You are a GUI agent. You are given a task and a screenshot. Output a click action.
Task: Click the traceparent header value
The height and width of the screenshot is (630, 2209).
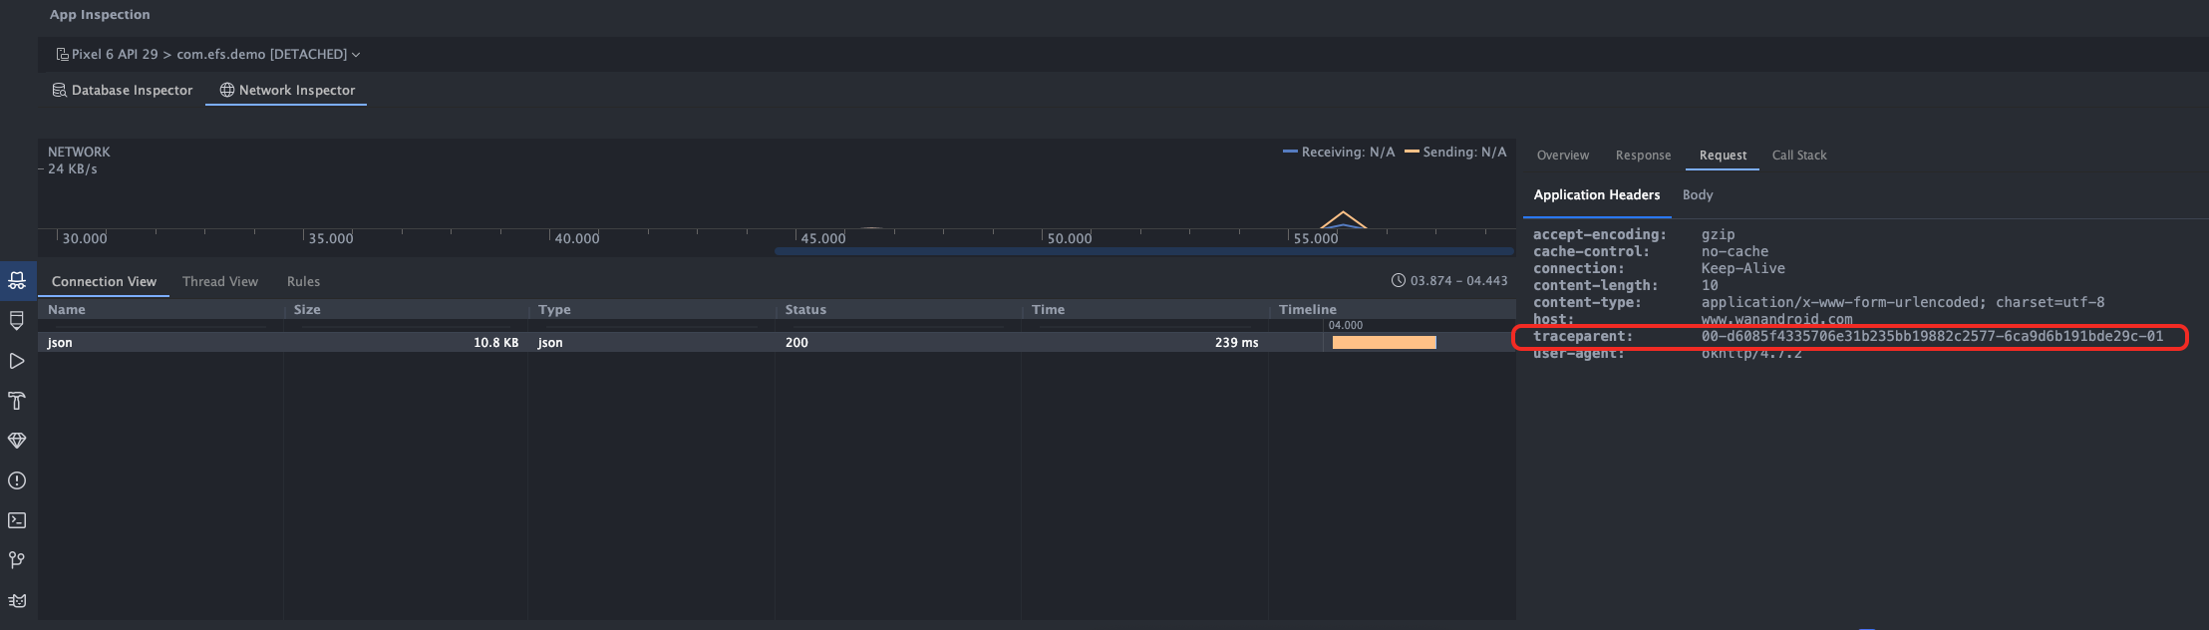(1932, 336)
